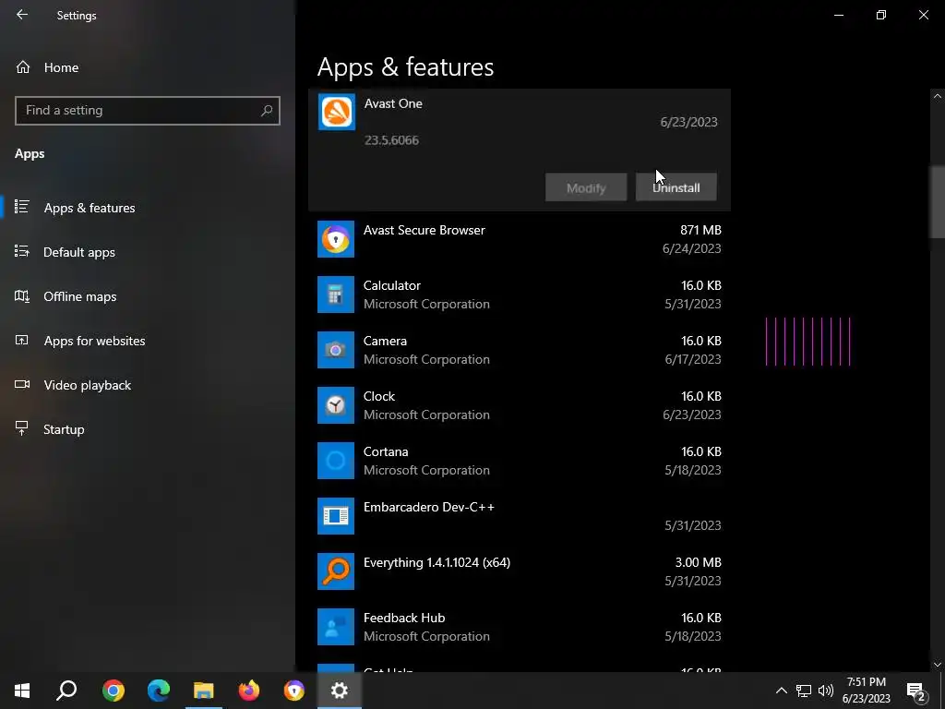Open Video playback section
This screenshot has height=709, width=945.
coord(87,385)
